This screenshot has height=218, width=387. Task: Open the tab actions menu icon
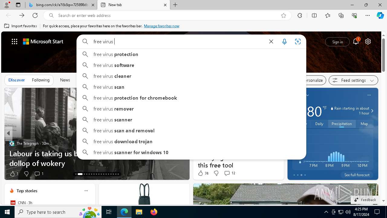18,5
